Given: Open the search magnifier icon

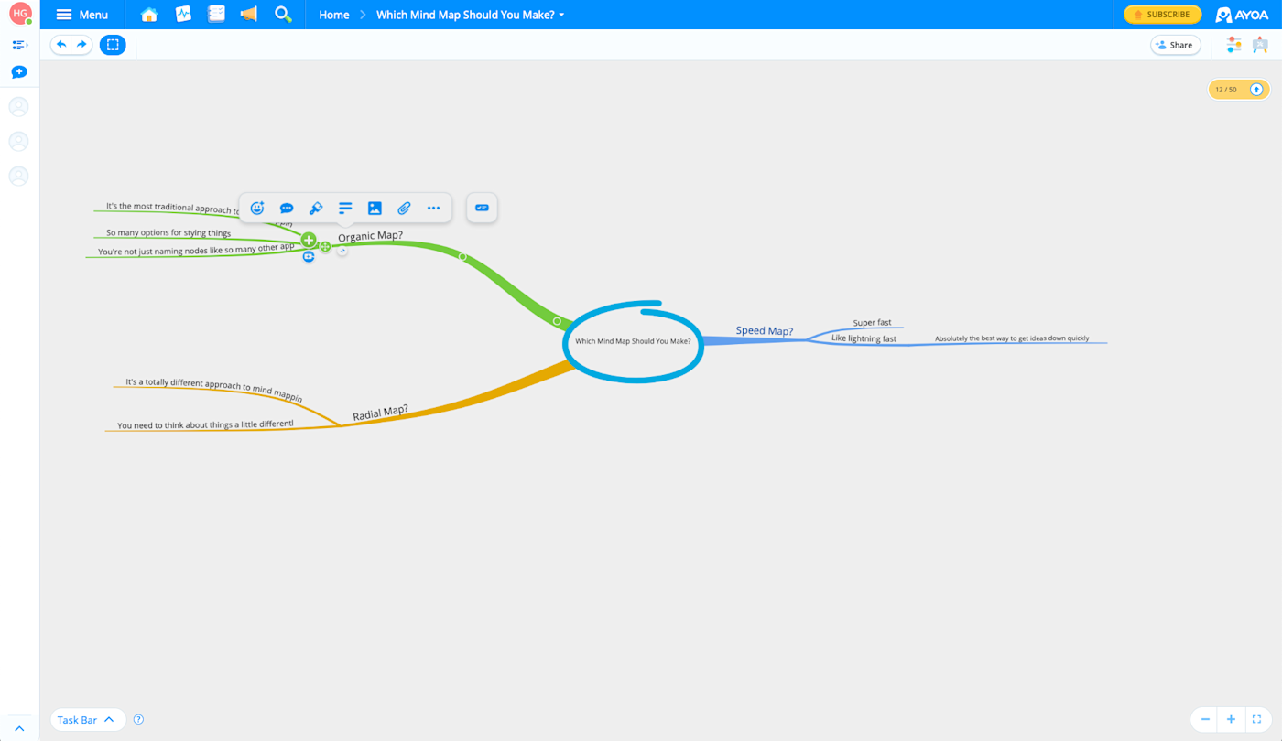Looking at the screenshot, I should click(x=283, y=15).
